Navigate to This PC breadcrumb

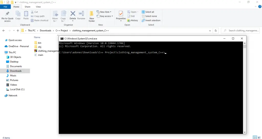click(31, 31)
